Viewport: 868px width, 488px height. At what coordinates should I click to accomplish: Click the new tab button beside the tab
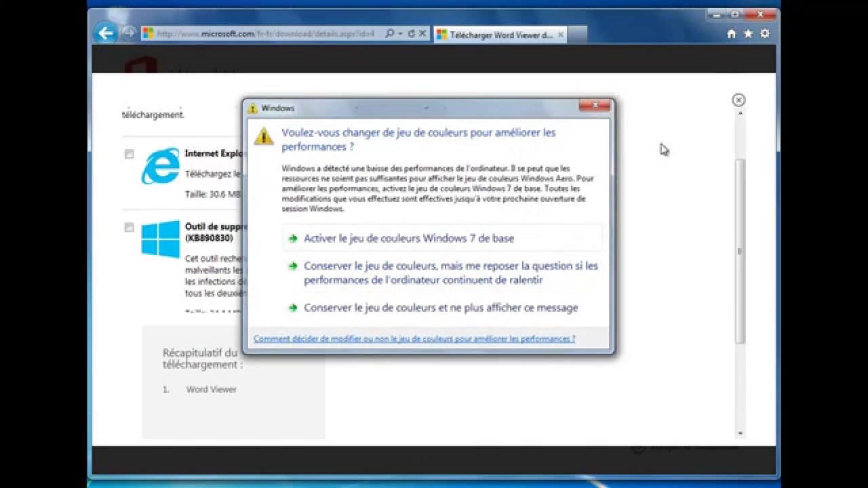click(x=578, y=35)
